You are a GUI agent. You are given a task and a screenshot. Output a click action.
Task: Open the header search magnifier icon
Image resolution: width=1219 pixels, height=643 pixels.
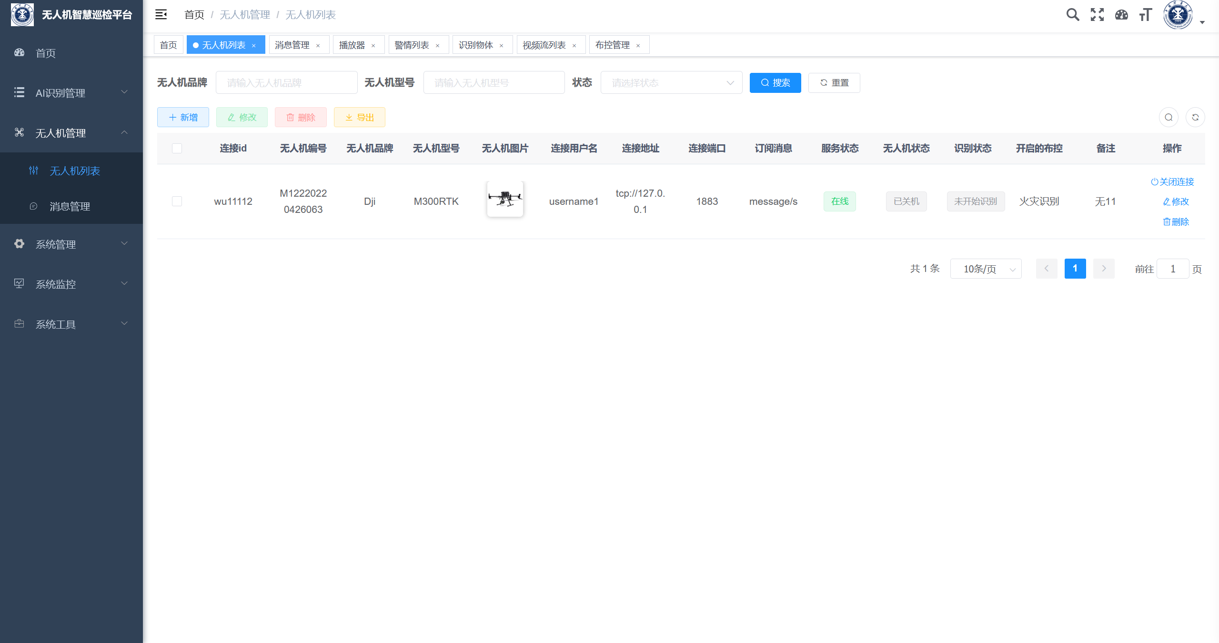(1072, 15)
